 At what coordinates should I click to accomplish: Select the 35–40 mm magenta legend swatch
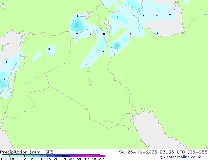click(81, 156)
